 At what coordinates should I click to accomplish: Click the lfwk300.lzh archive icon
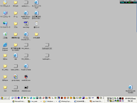[x=16, y=89]
